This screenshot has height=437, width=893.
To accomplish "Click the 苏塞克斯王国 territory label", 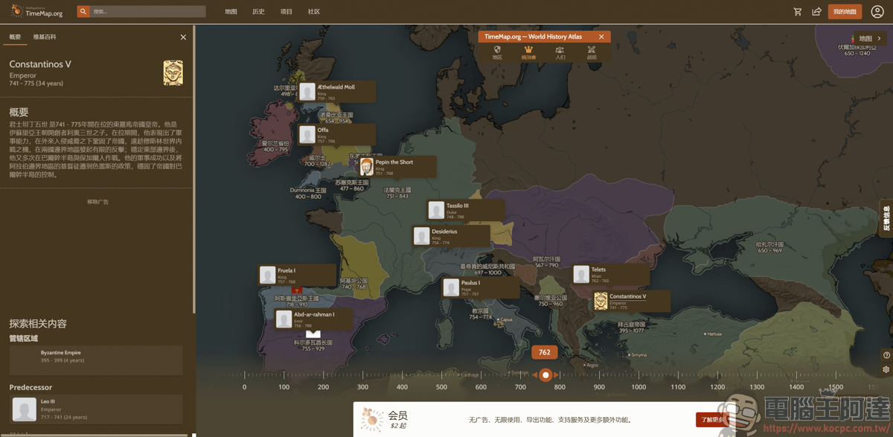I will (x=351, y=185).
